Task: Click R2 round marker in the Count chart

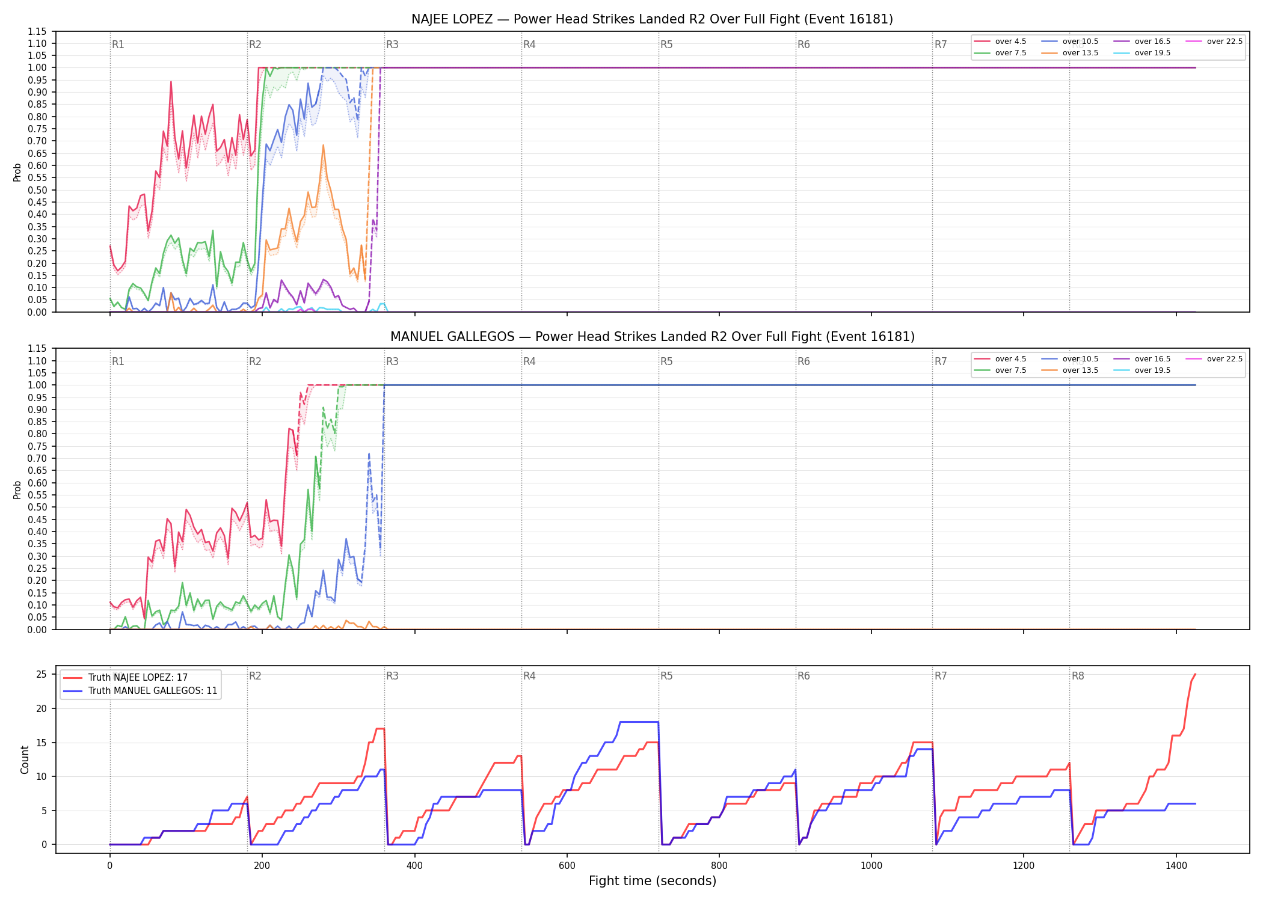Action: click(255, 676)
